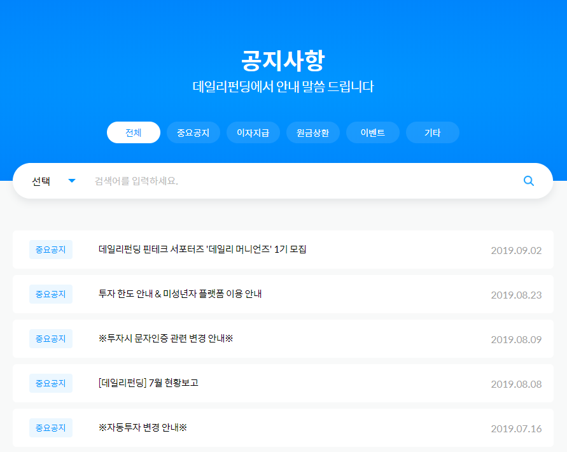
Task: Open the 원금상환 tab
Action: (x=313, y=132)
